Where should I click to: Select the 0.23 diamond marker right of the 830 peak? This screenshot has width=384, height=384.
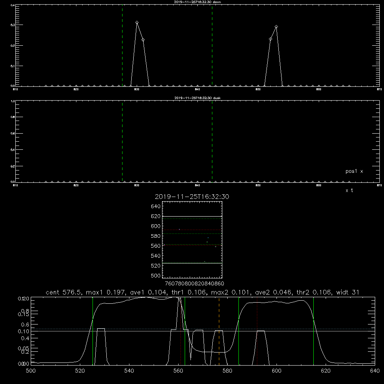(143, 40)
